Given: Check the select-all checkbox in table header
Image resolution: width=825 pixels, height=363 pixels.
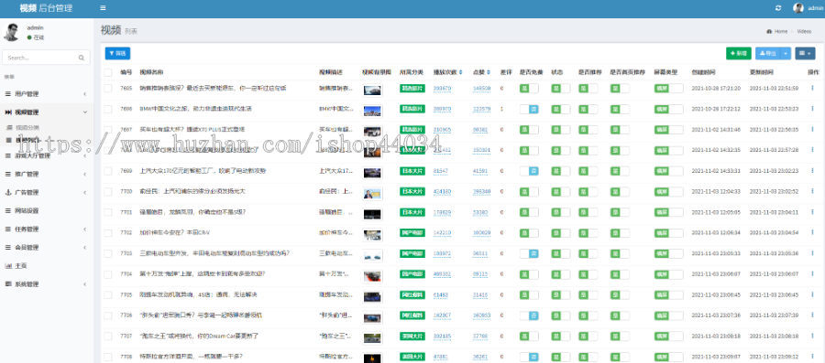Looking at the screenshot, I should tap(108, 72).
